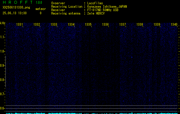Click the 0.8 kHz frequency label
180x114 pixels.
point(2,80)
